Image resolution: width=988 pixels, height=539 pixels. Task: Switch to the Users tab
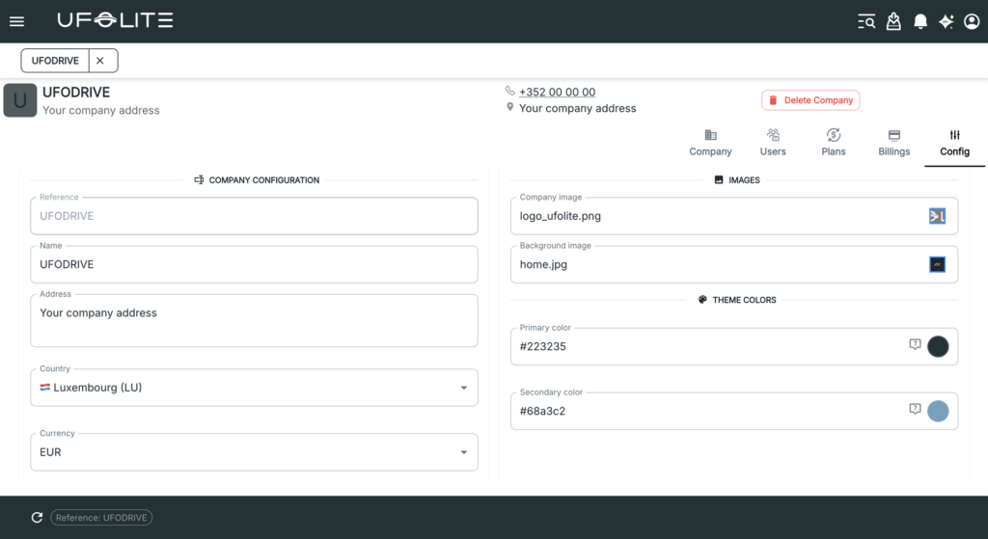click(773, 143)
